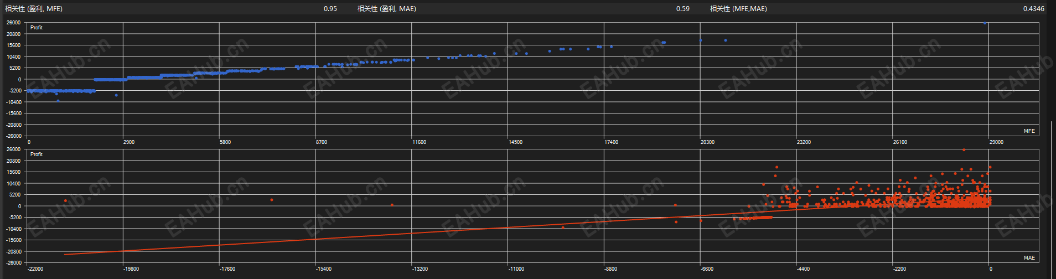Click x-axis tick 8700 under MFE chart
Viewport: 1056px width, 279px height.
tap(322, 142)
